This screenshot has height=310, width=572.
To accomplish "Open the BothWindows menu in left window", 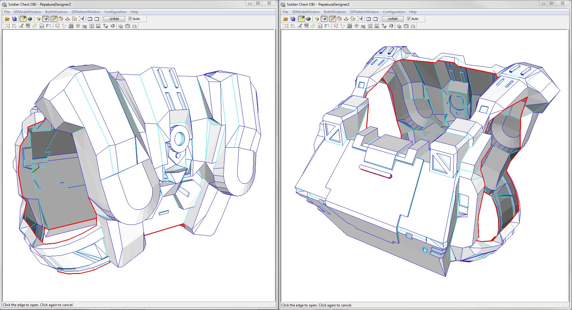I will coord(56,12).
